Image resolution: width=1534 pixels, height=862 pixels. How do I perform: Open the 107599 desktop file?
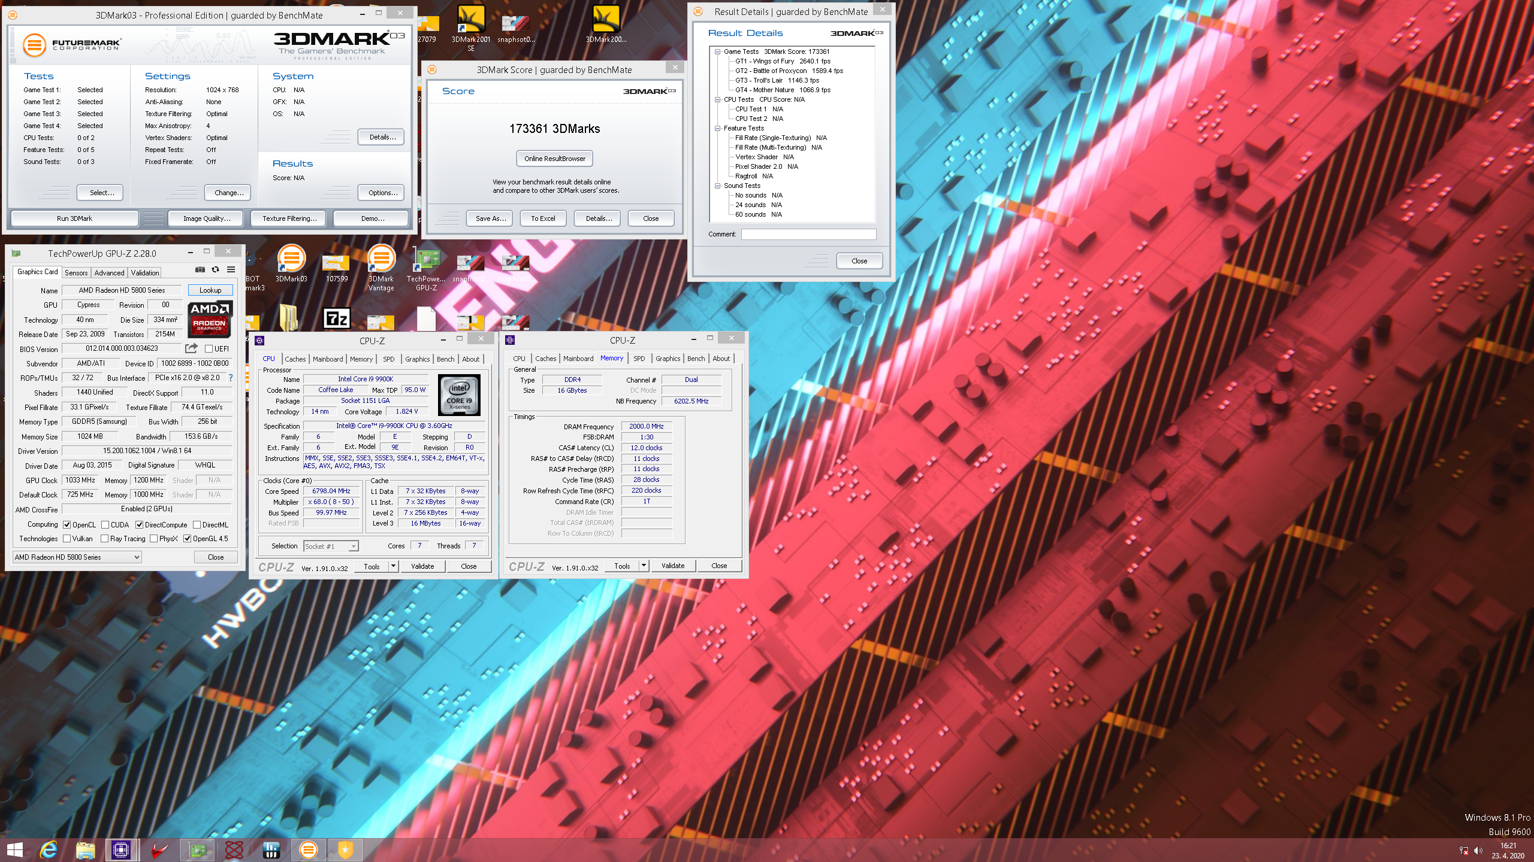pyautogui.click(x=336, y=268)
